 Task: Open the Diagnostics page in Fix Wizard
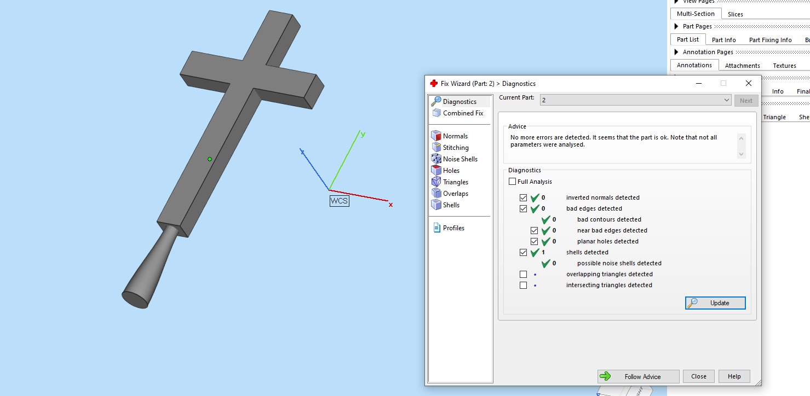pos(460,102)
